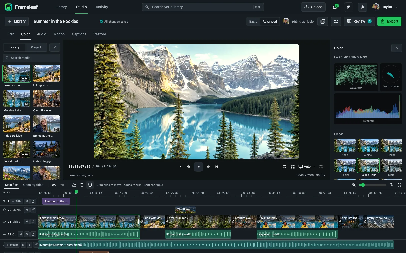Toggle loop playback icon
Image resolution: width=406 pixels, height=253 pixels.
[284, 167]
